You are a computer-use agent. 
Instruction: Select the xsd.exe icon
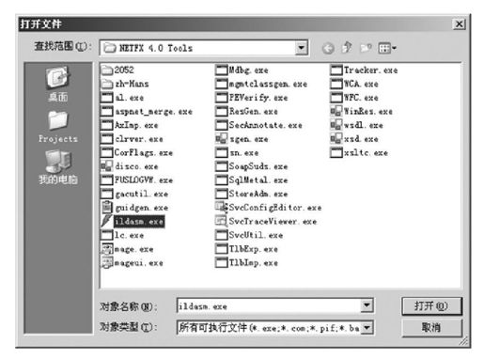336,138
